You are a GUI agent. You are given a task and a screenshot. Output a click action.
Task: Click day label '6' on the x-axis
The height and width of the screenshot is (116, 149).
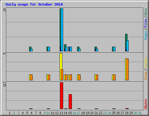pos(31,113)
